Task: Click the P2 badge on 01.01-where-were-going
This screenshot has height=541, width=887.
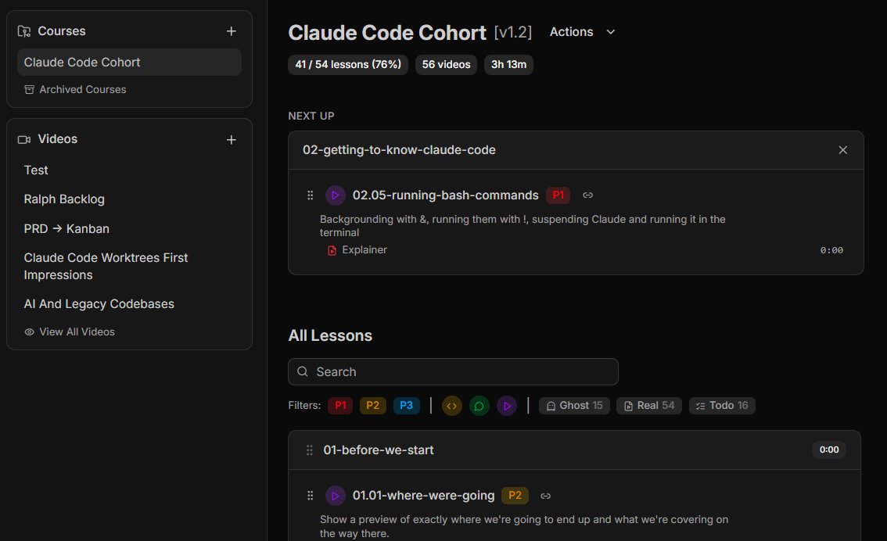Action: [x=515, y=496]
